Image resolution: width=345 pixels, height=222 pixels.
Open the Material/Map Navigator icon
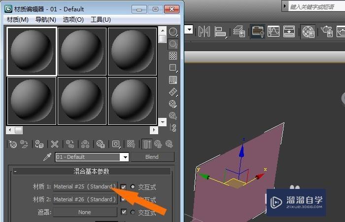coord(173,128)
